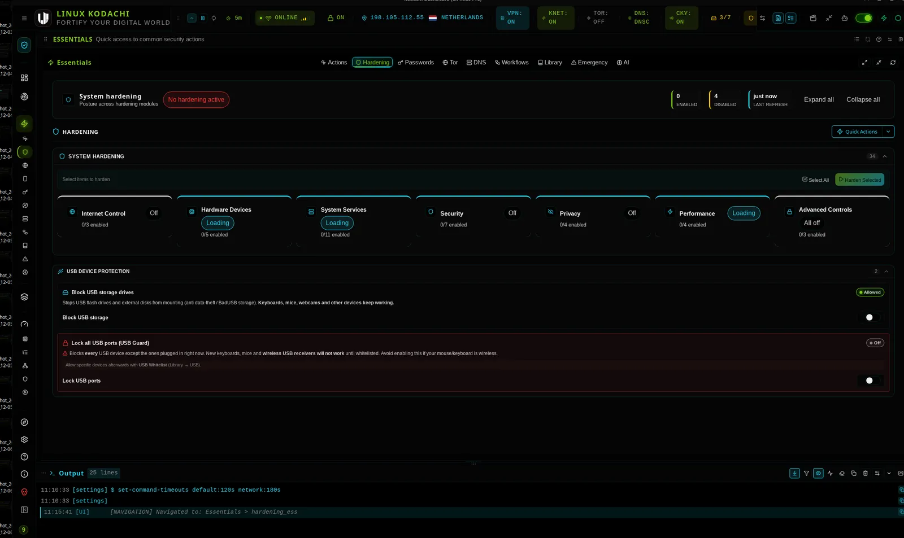Click the AI tab

point(623,63)
